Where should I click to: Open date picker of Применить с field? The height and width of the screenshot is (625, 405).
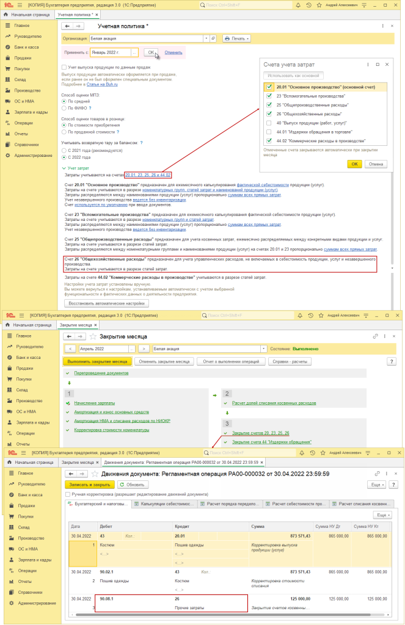(x=134, y=52)
